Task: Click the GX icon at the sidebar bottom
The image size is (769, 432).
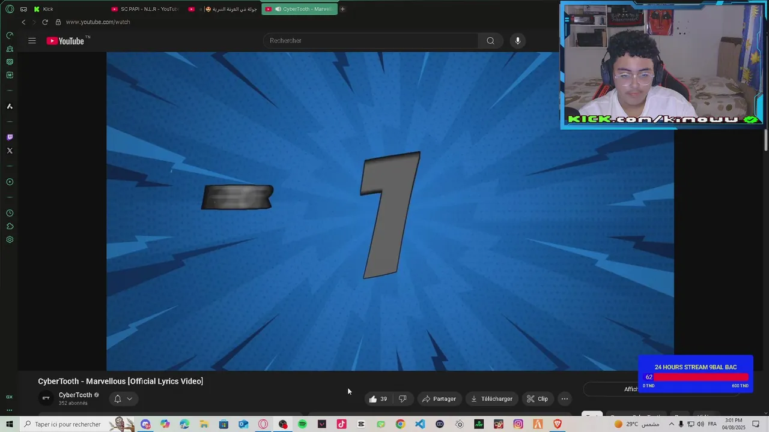Action: [x=9, y=397]
